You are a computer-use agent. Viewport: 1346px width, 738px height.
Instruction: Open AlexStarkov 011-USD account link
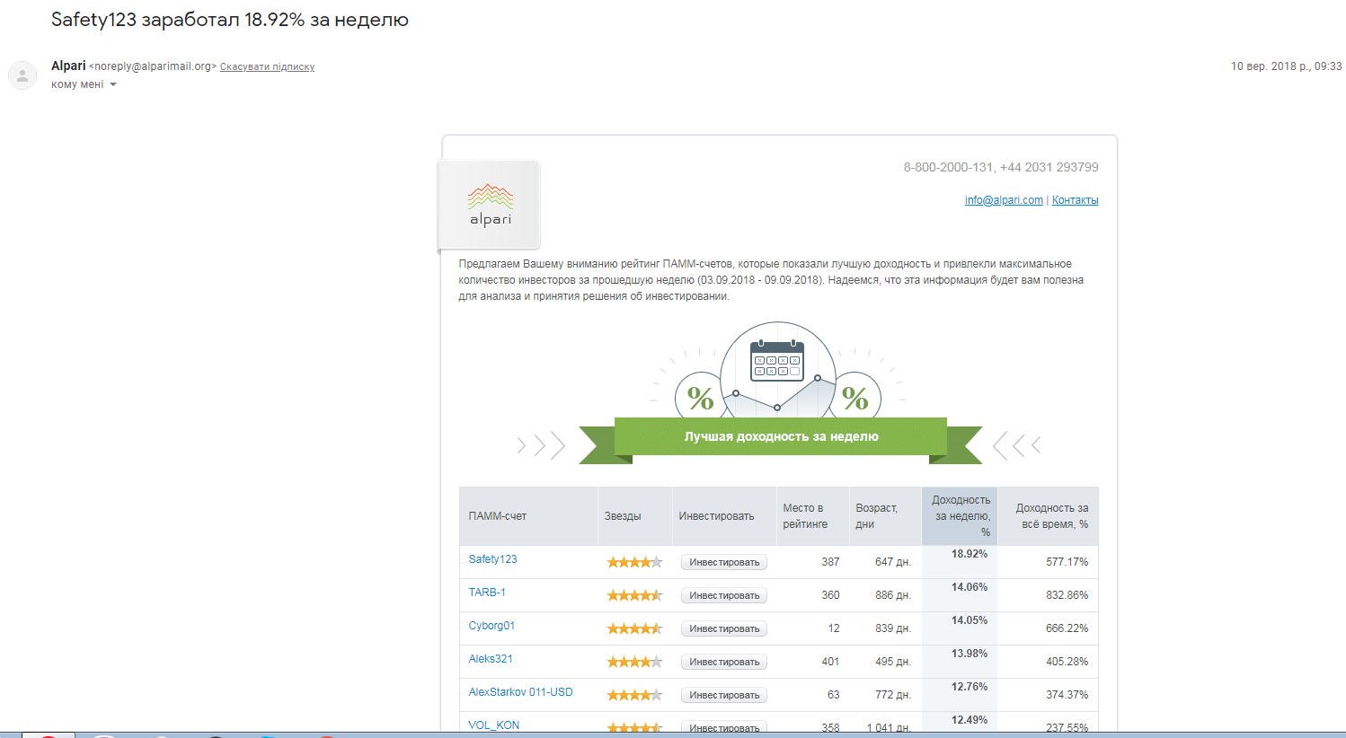coord(520,692)
